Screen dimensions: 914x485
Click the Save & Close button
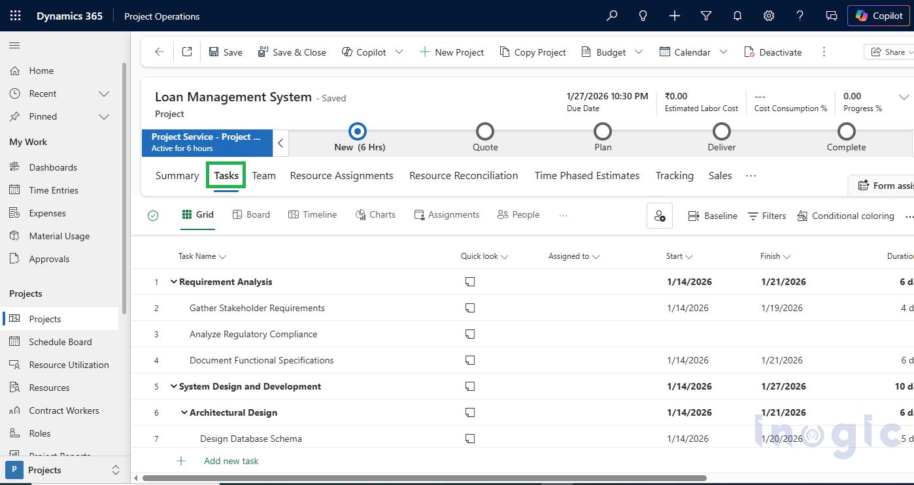[x=292, y=52]
